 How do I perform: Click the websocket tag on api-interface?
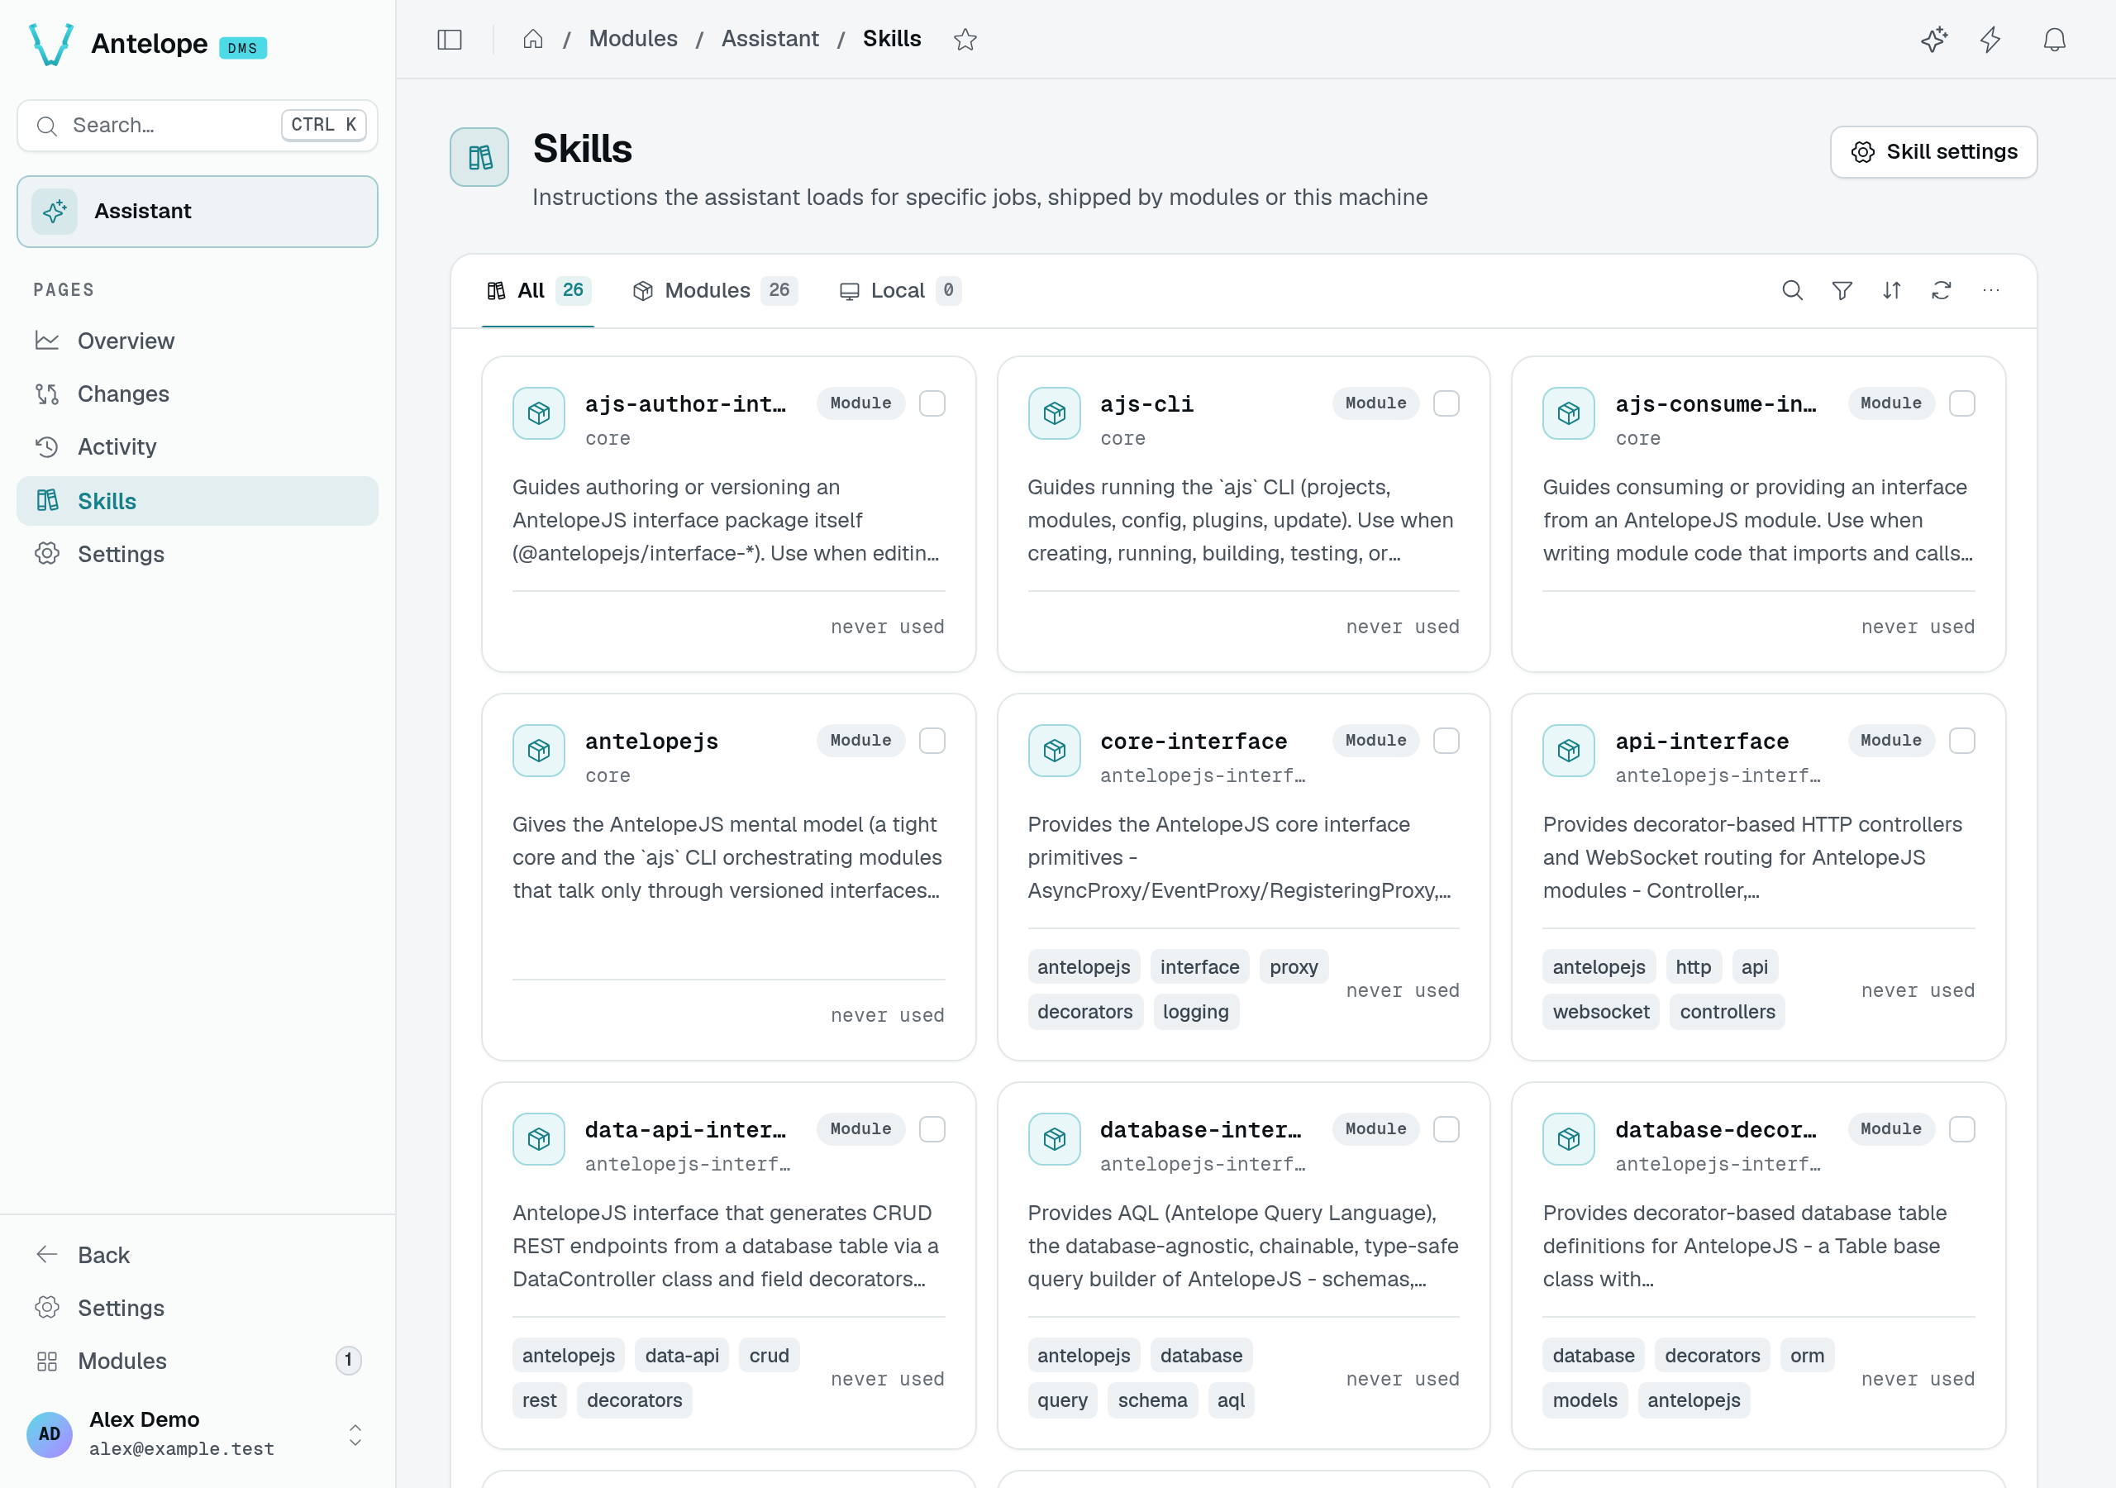tap(1601, 1011)
